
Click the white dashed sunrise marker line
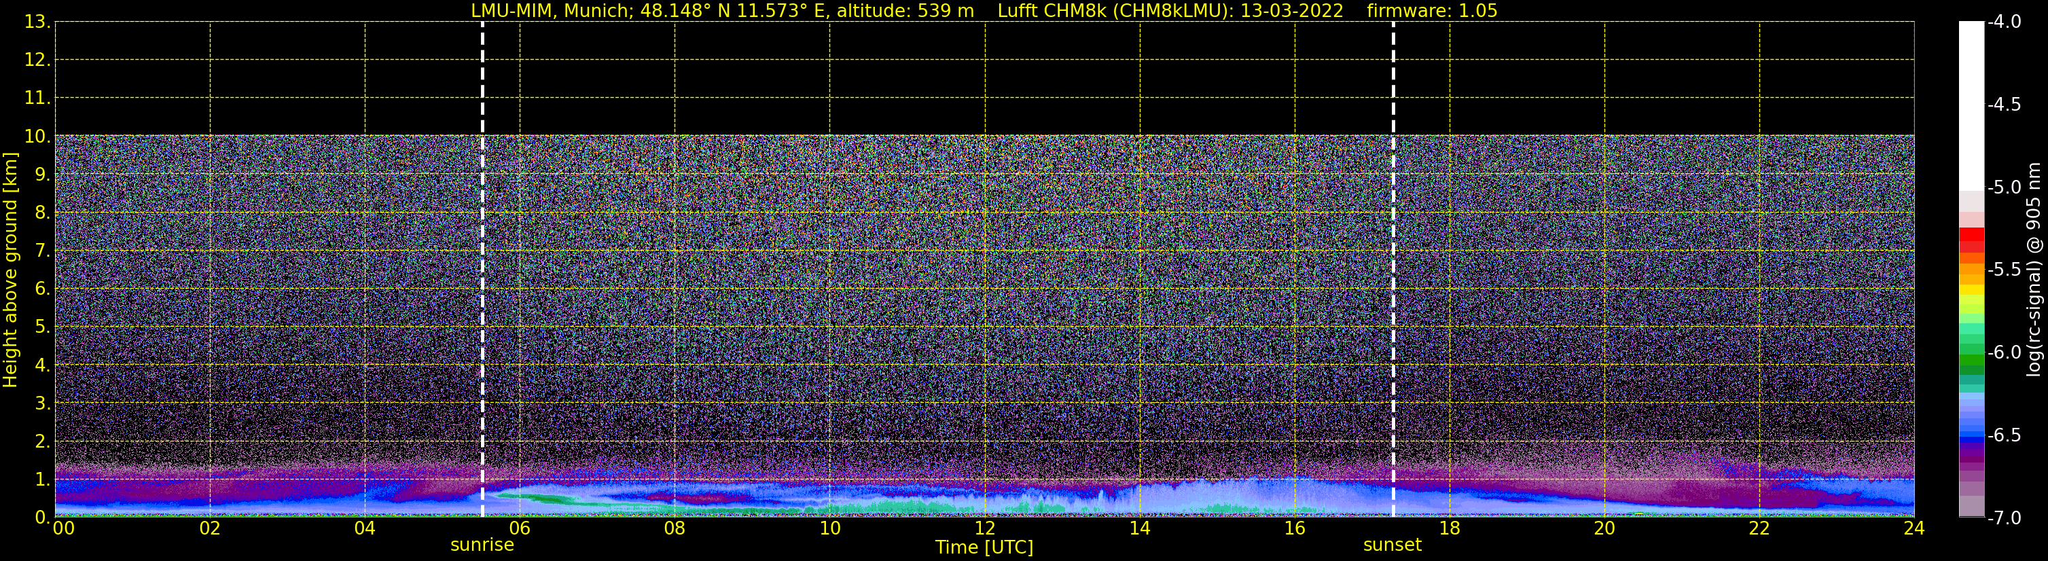(482, 270)
